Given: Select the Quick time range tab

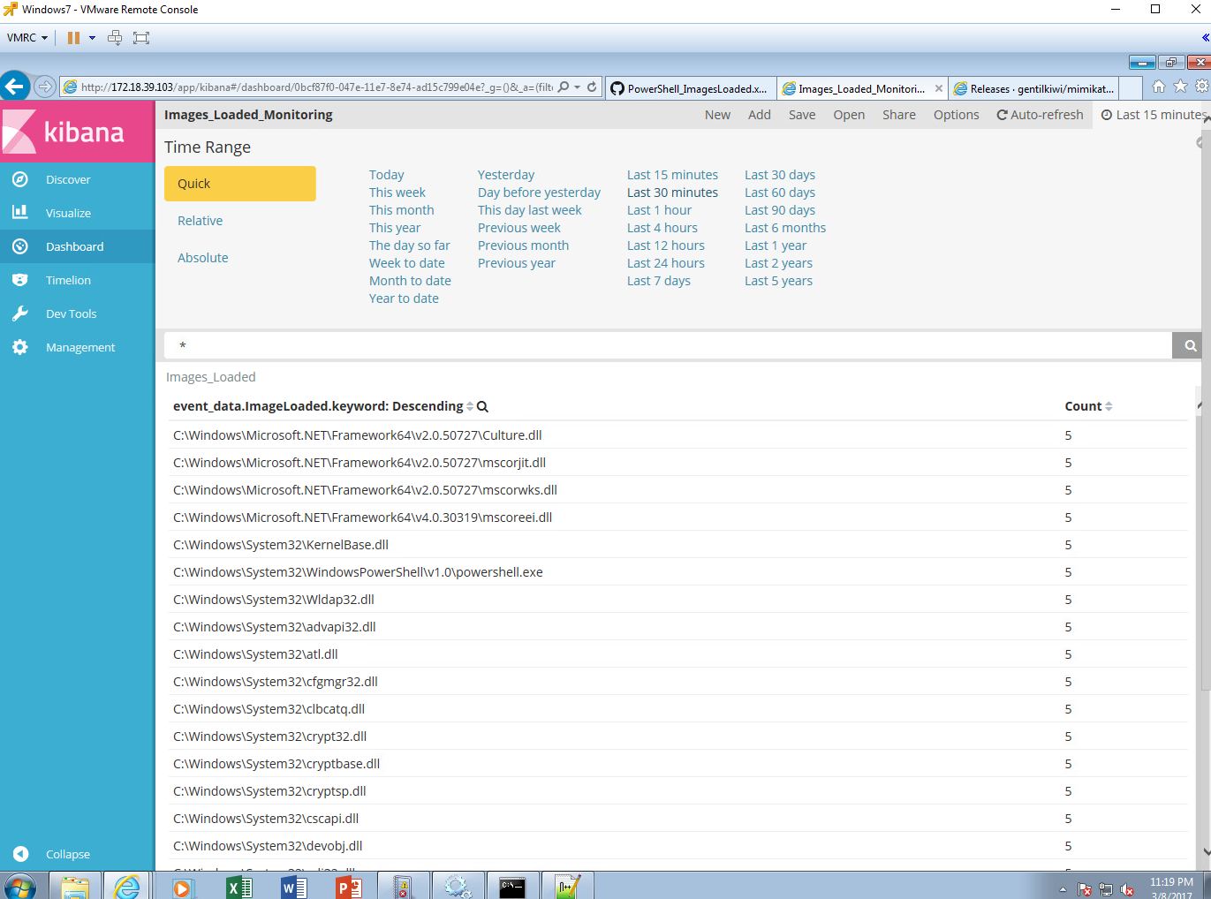Looking at the screenshot, I should pos(239,184).
